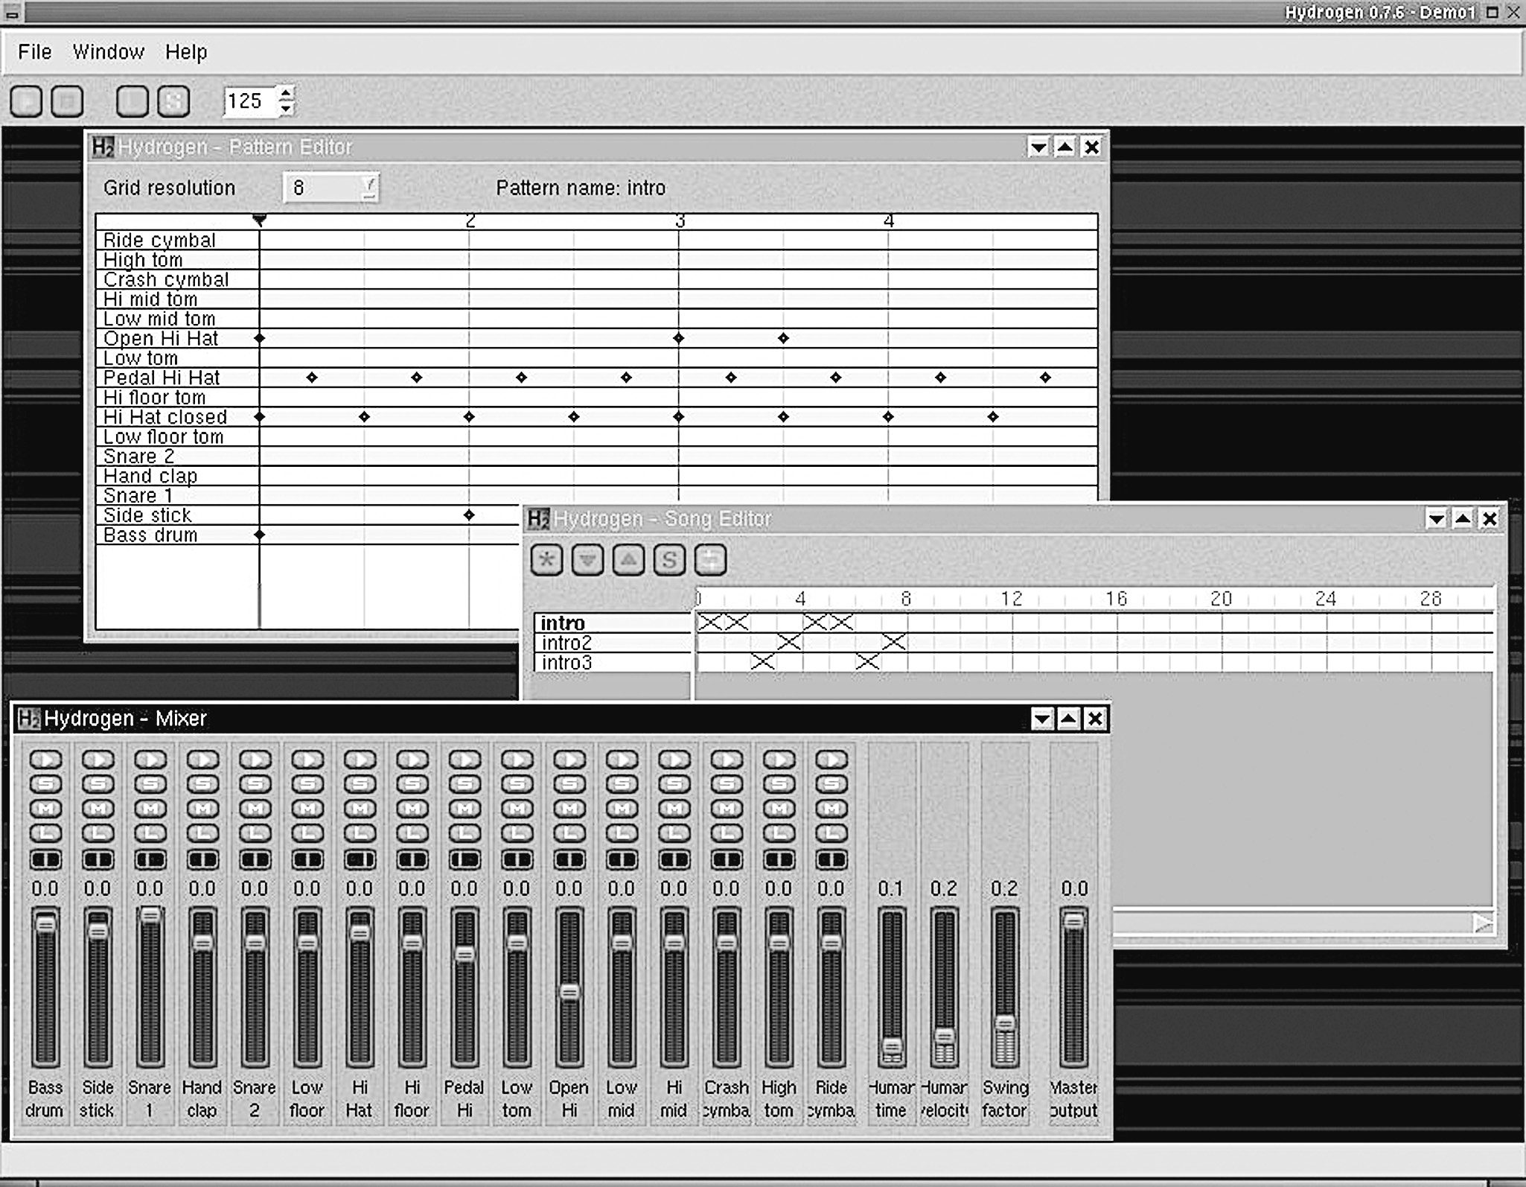This screenshot has height=1187, width=1526.
Task: Play the Hand clap sample in Mixer
Action: pyautogui.click(x=202, y=760)
